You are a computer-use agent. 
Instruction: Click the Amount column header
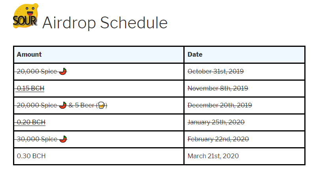click(29, 54)
